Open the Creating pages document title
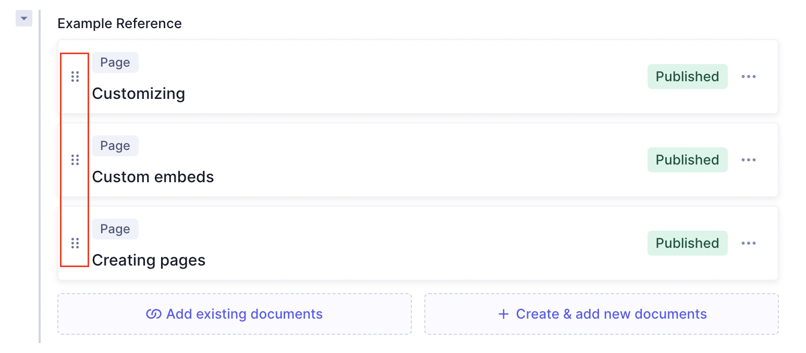806x353 pixels. 149,260
